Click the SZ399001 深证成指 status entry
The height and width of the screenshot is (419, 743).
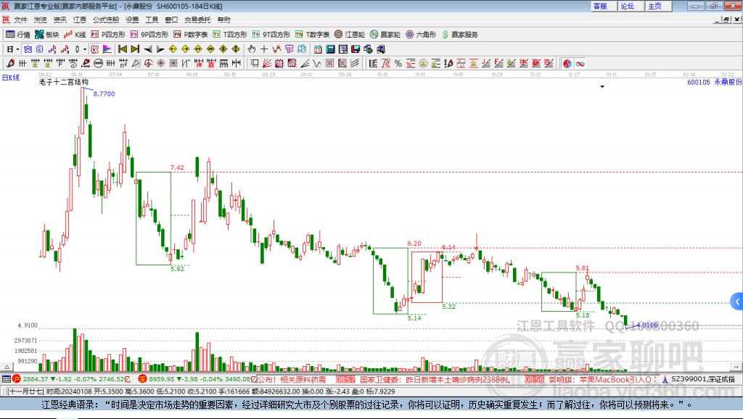pos(699,379)
